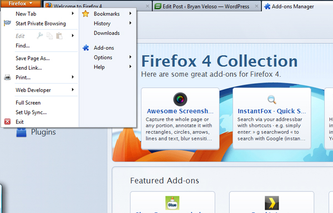Click the red Exit X icon
333x213 pixels.
7,122
